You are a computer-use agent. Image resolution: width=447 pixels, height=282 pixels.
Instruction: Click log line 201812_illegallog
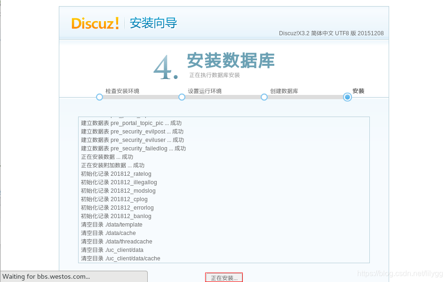(119, 182)
